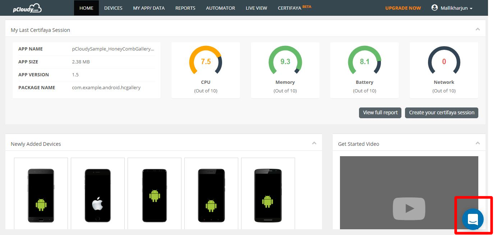497x235 pixels.
Task: Click Create your certifaya session button
Action: [x=442, y=112]
